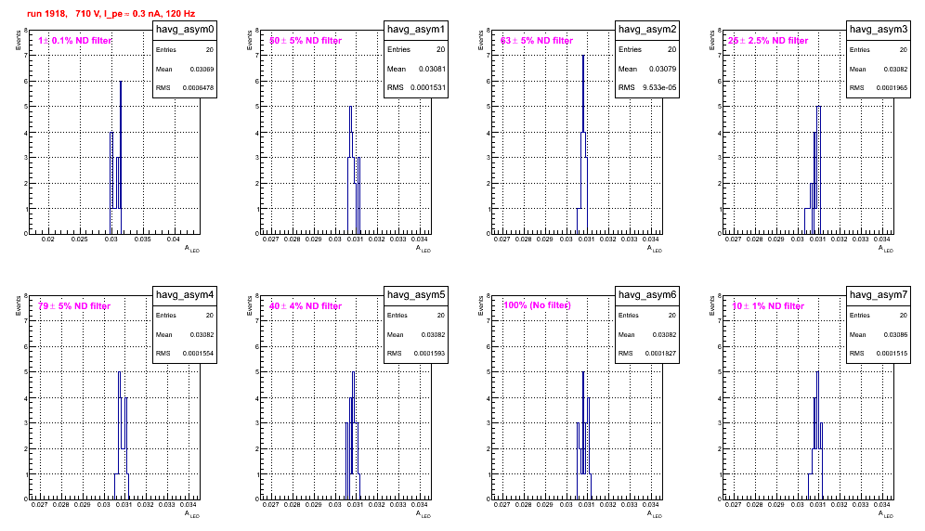Click the 0.027 x-axis tick in havg_asym2 plot
This screenshot has width=925, height=531.
point(502,240)
